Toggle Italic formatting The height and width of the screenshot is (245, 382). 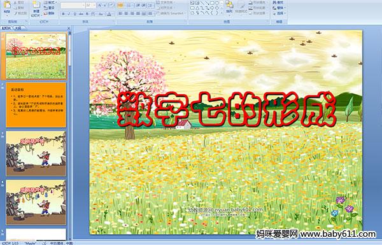(x=69, y=14)
